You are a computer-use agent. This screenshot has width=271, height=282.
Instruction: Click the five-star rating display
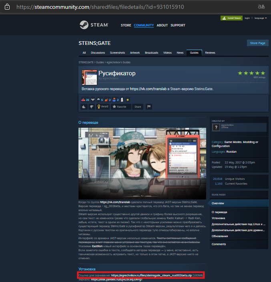coord(251,73)
